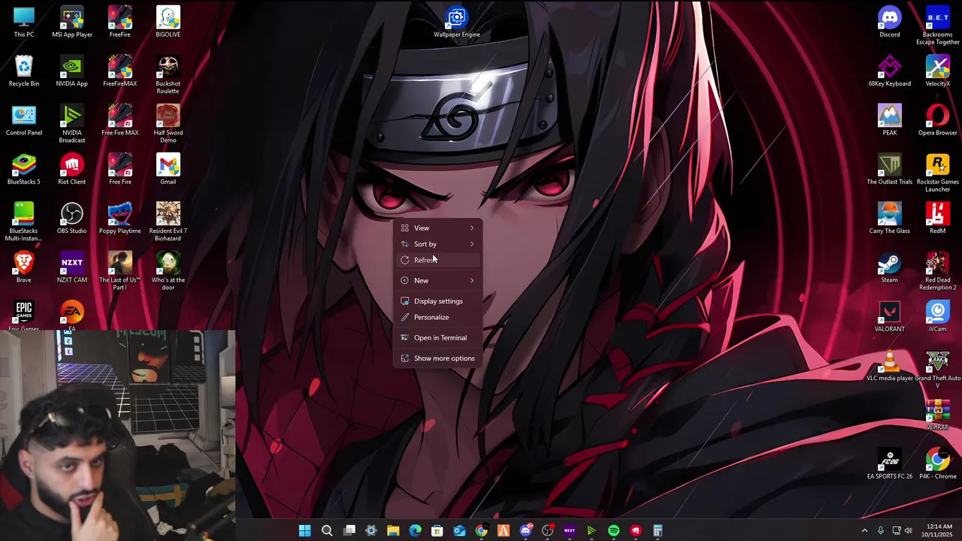The height and width of the screenshot is (541, 962).
Task: Open iVCam desktop shortcut
Action: coord(938,316)
